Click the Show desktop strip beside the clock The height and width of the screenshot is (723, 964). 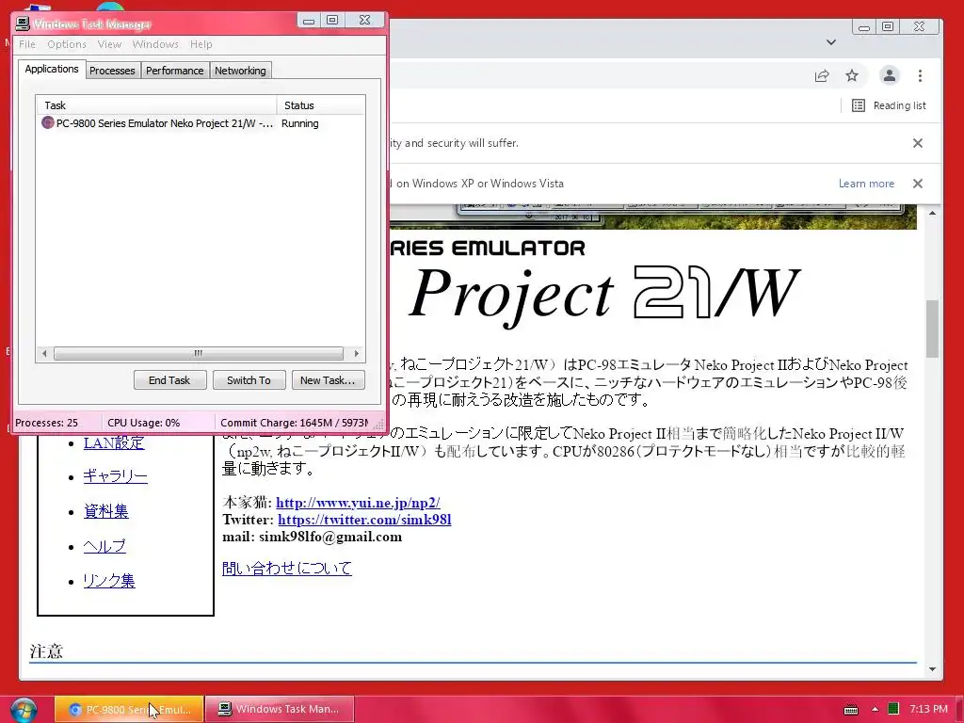coord(957,710)
